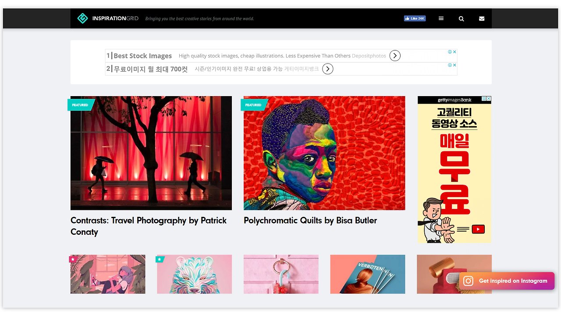Open the 무료이미지 월 최대 700컷 ad link
Viewport: 561px width, 316px height.
point(150,69)
